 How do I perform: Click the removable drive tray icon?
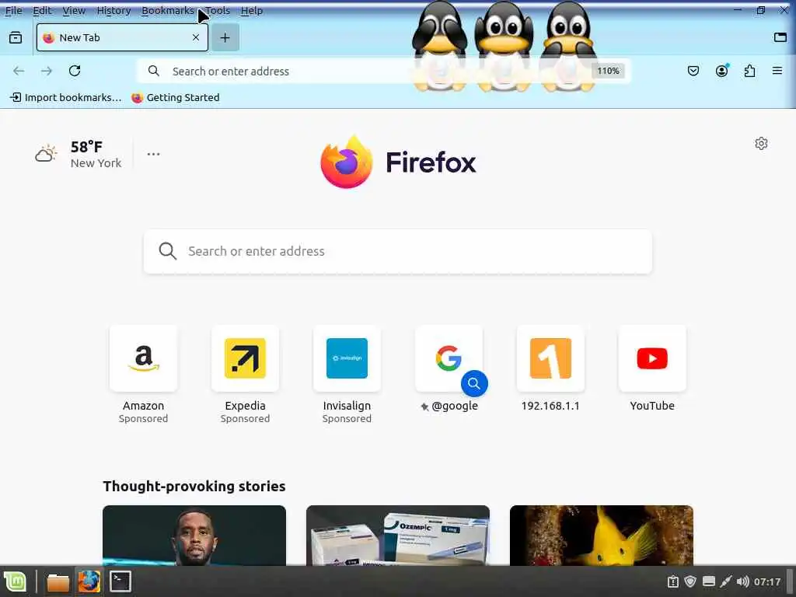coord(709,581)
